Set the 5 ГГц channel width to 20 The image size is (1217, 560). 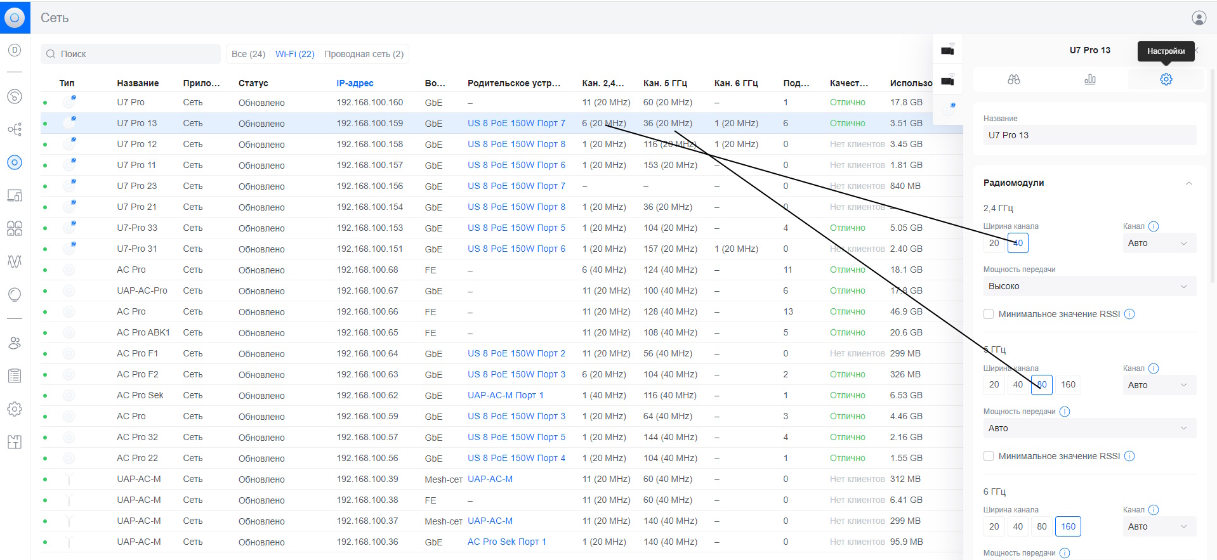coord(994,384)
